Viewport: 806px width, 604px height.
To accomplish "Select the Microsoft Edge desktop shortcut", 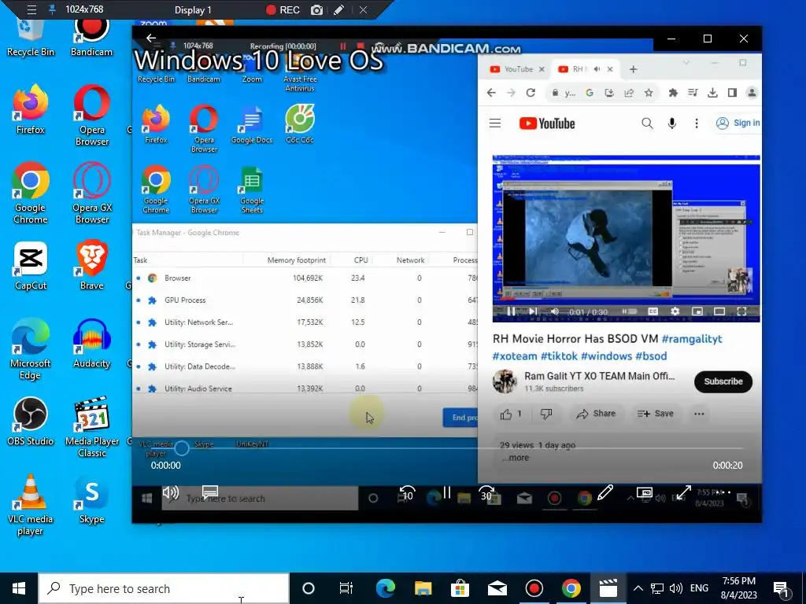I will (x=31, y=349).
